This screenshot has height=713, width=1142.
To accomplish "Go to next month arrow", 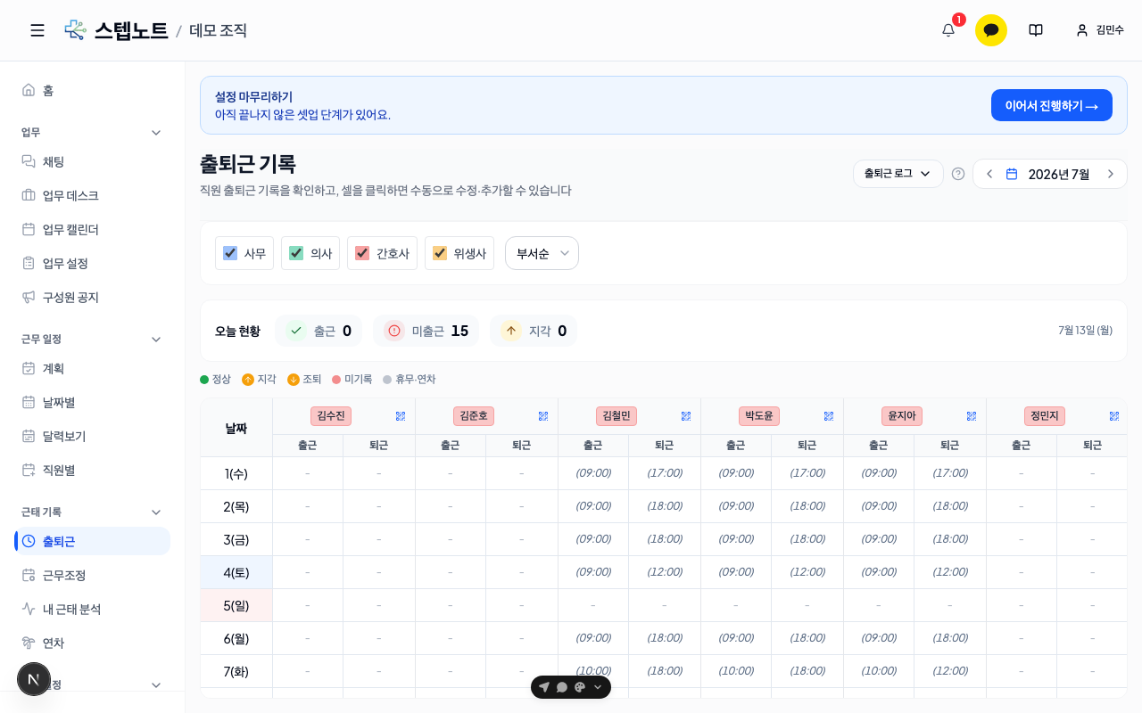I will click(1111, 174).
